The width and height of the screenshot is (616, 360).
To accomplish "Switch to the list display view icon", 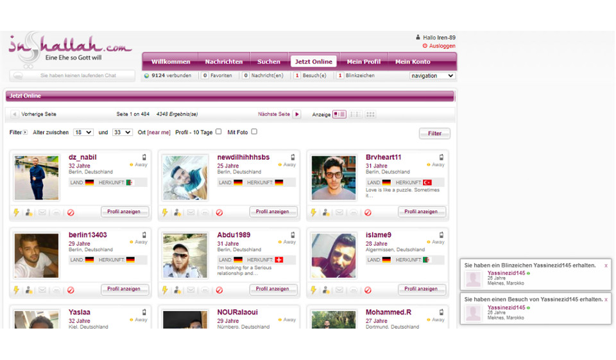I will point(355,114).
